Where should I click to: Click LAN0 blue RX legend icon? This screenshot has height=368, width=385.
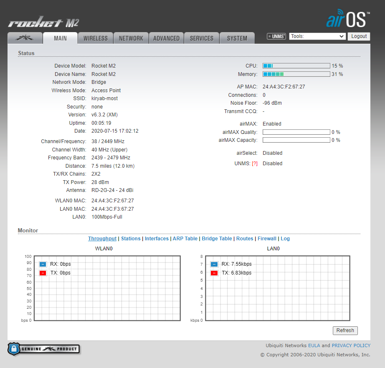coord(214,264)
